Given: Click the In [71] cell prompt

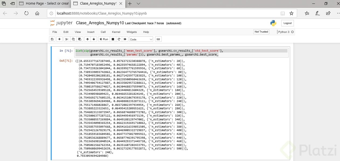Looking at the screenshot, I should pos(66,51).
